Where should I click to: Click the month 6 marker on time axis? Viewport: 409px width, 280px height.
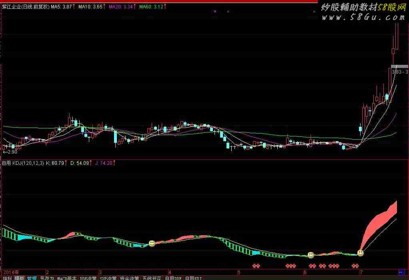305,272
